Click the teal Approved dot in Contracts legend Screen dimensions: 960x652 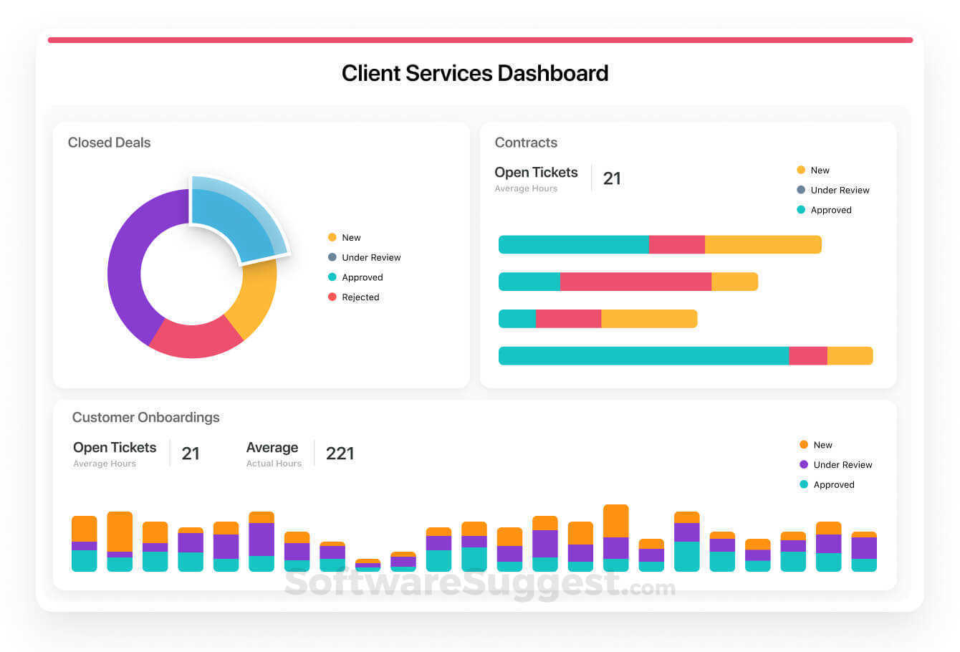point(802,209)
